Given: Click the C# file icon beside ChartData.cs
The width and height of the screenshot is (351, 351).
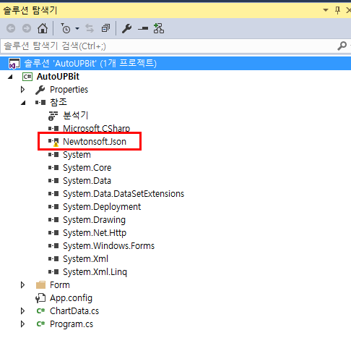Looking at the screenshot, I should tap(40, 311).
